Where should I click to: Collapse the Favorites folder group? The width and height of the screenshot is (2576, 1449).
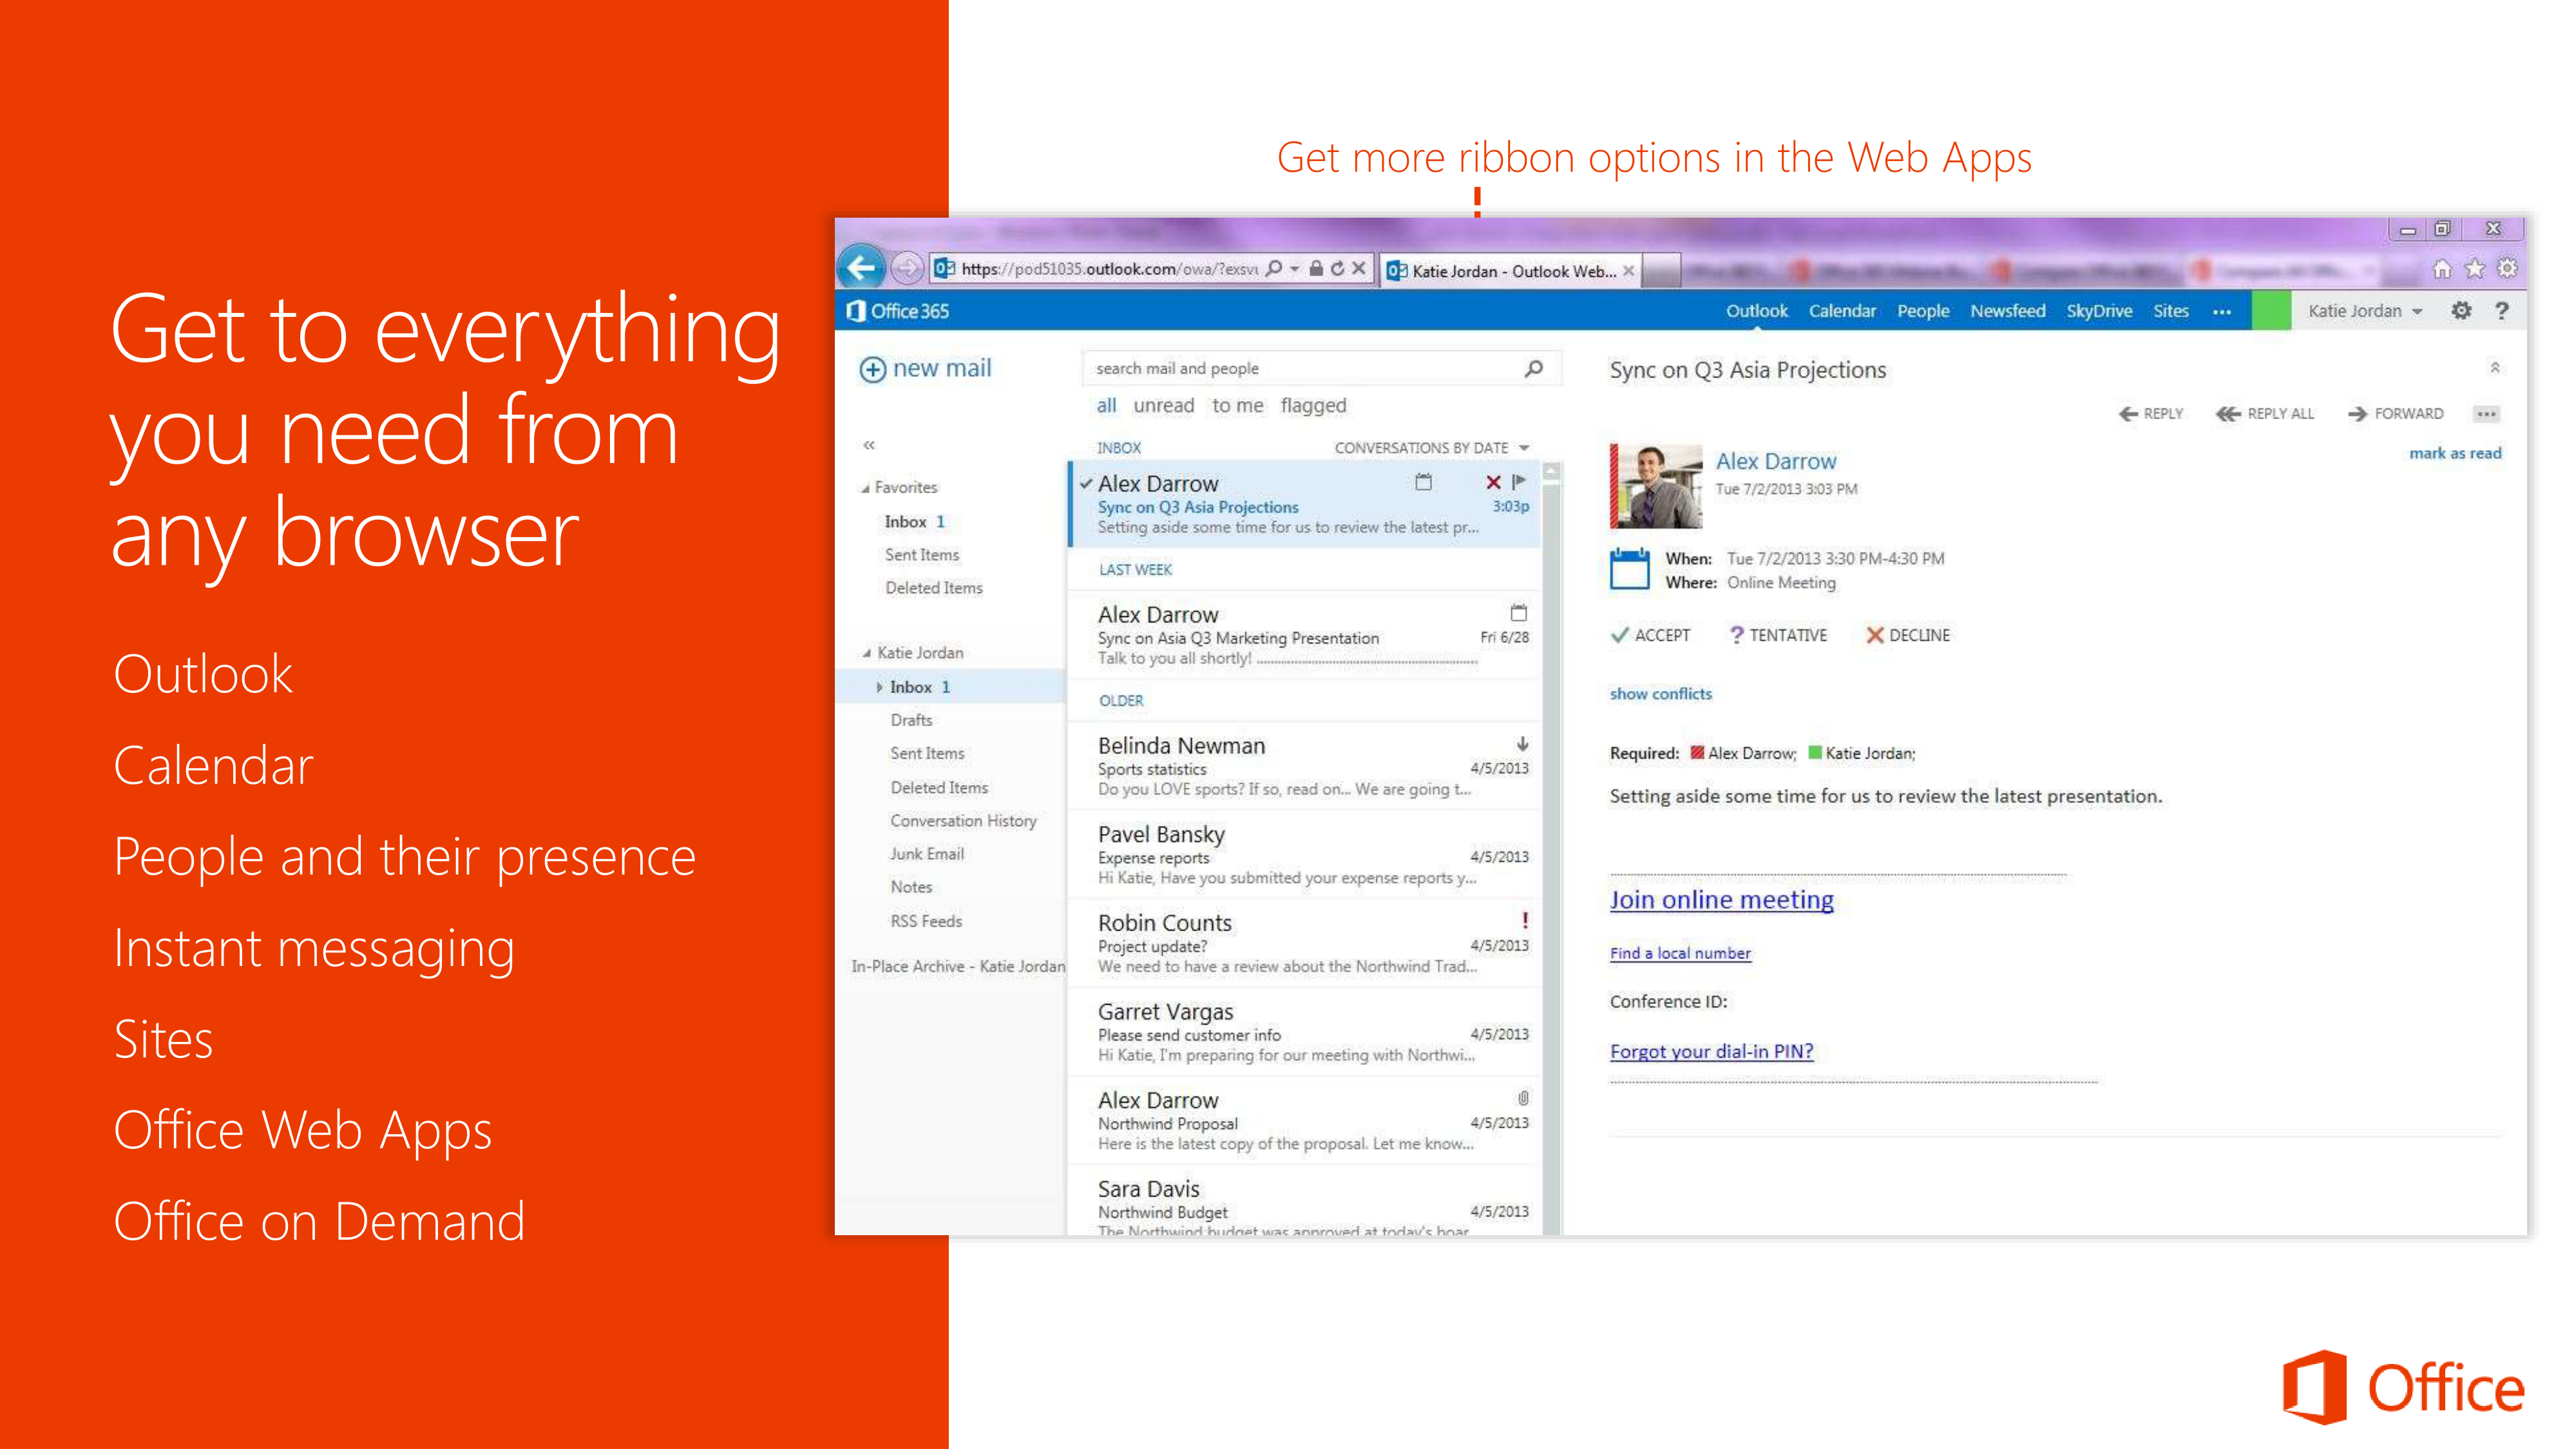pos(865,489)
